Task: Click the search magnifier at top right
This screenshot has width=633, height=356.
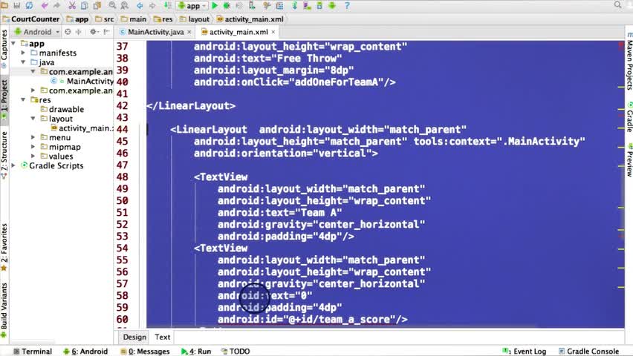Action: 617,5
